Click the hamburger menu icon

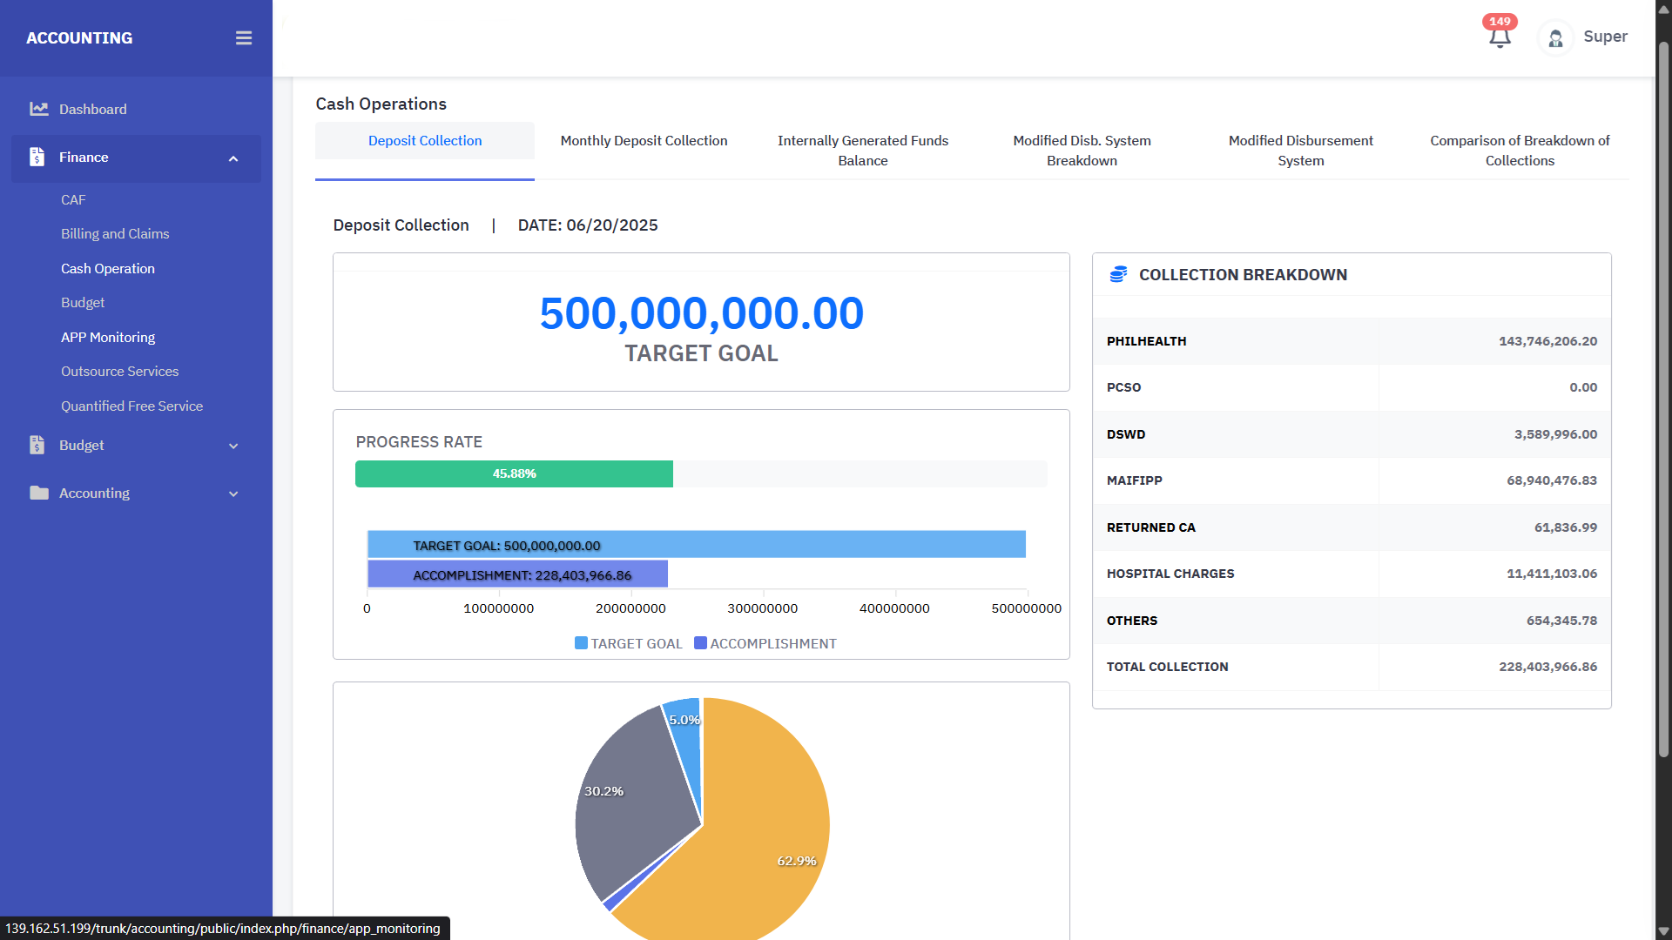point(244,38)
